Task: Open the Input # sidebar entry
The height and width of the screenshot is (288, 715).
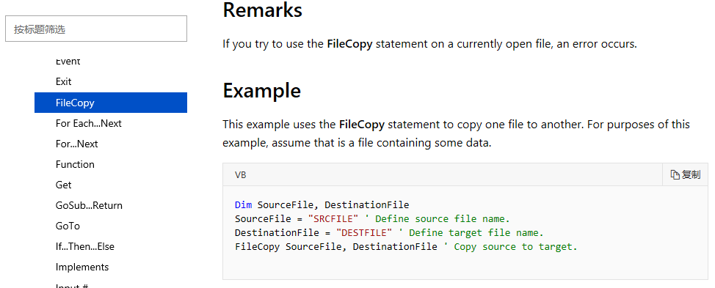Action: tap(72, 285)
